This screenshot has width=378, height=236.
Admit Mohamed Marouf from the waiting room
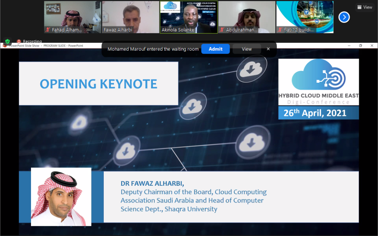point(215,49)
